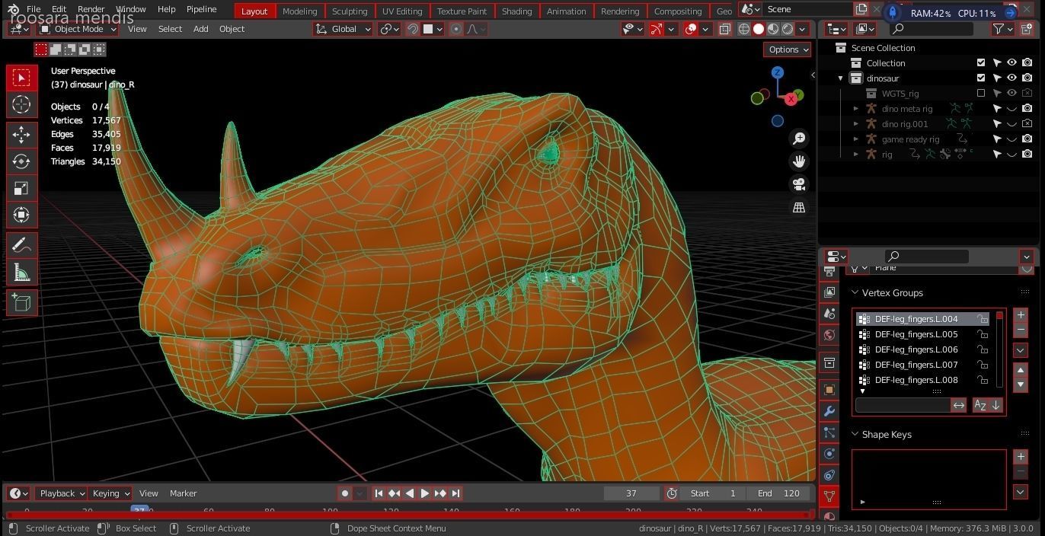Open the Object properties tab

tap(829, 390)
